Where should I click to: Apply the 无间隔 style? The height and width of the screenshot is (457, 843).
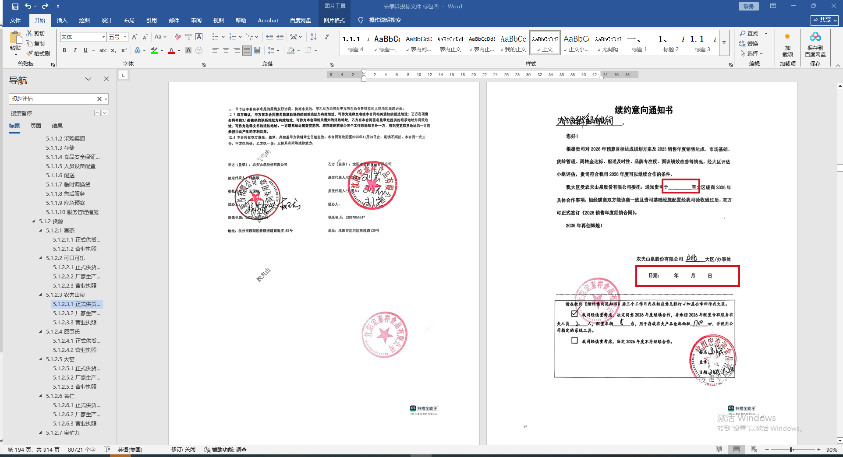coord(608,43)
